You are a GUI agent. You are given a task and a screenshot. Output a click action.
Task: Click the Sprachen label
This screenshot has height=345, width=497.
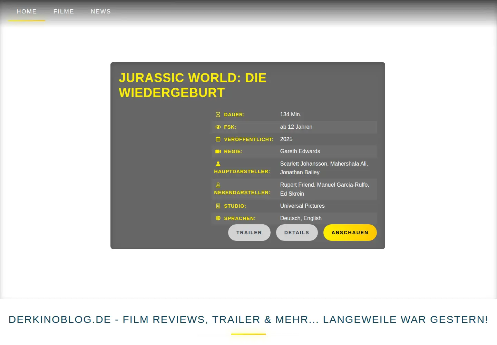coord(240,218)
